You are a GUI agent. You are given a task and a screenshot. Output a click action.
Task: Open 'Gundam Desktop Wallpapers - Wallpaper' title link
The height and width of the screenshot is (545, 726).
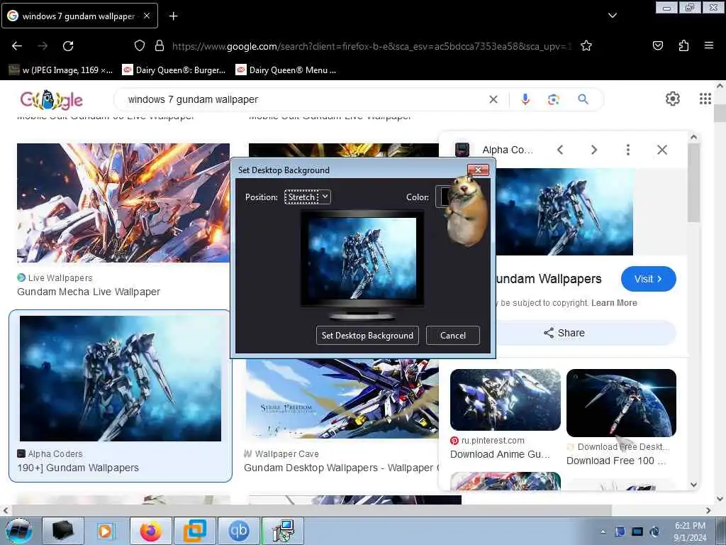342,468
